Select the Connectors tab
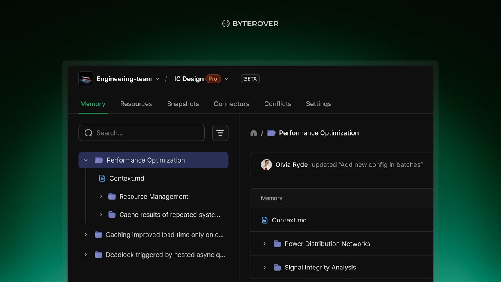 (231, 104)
